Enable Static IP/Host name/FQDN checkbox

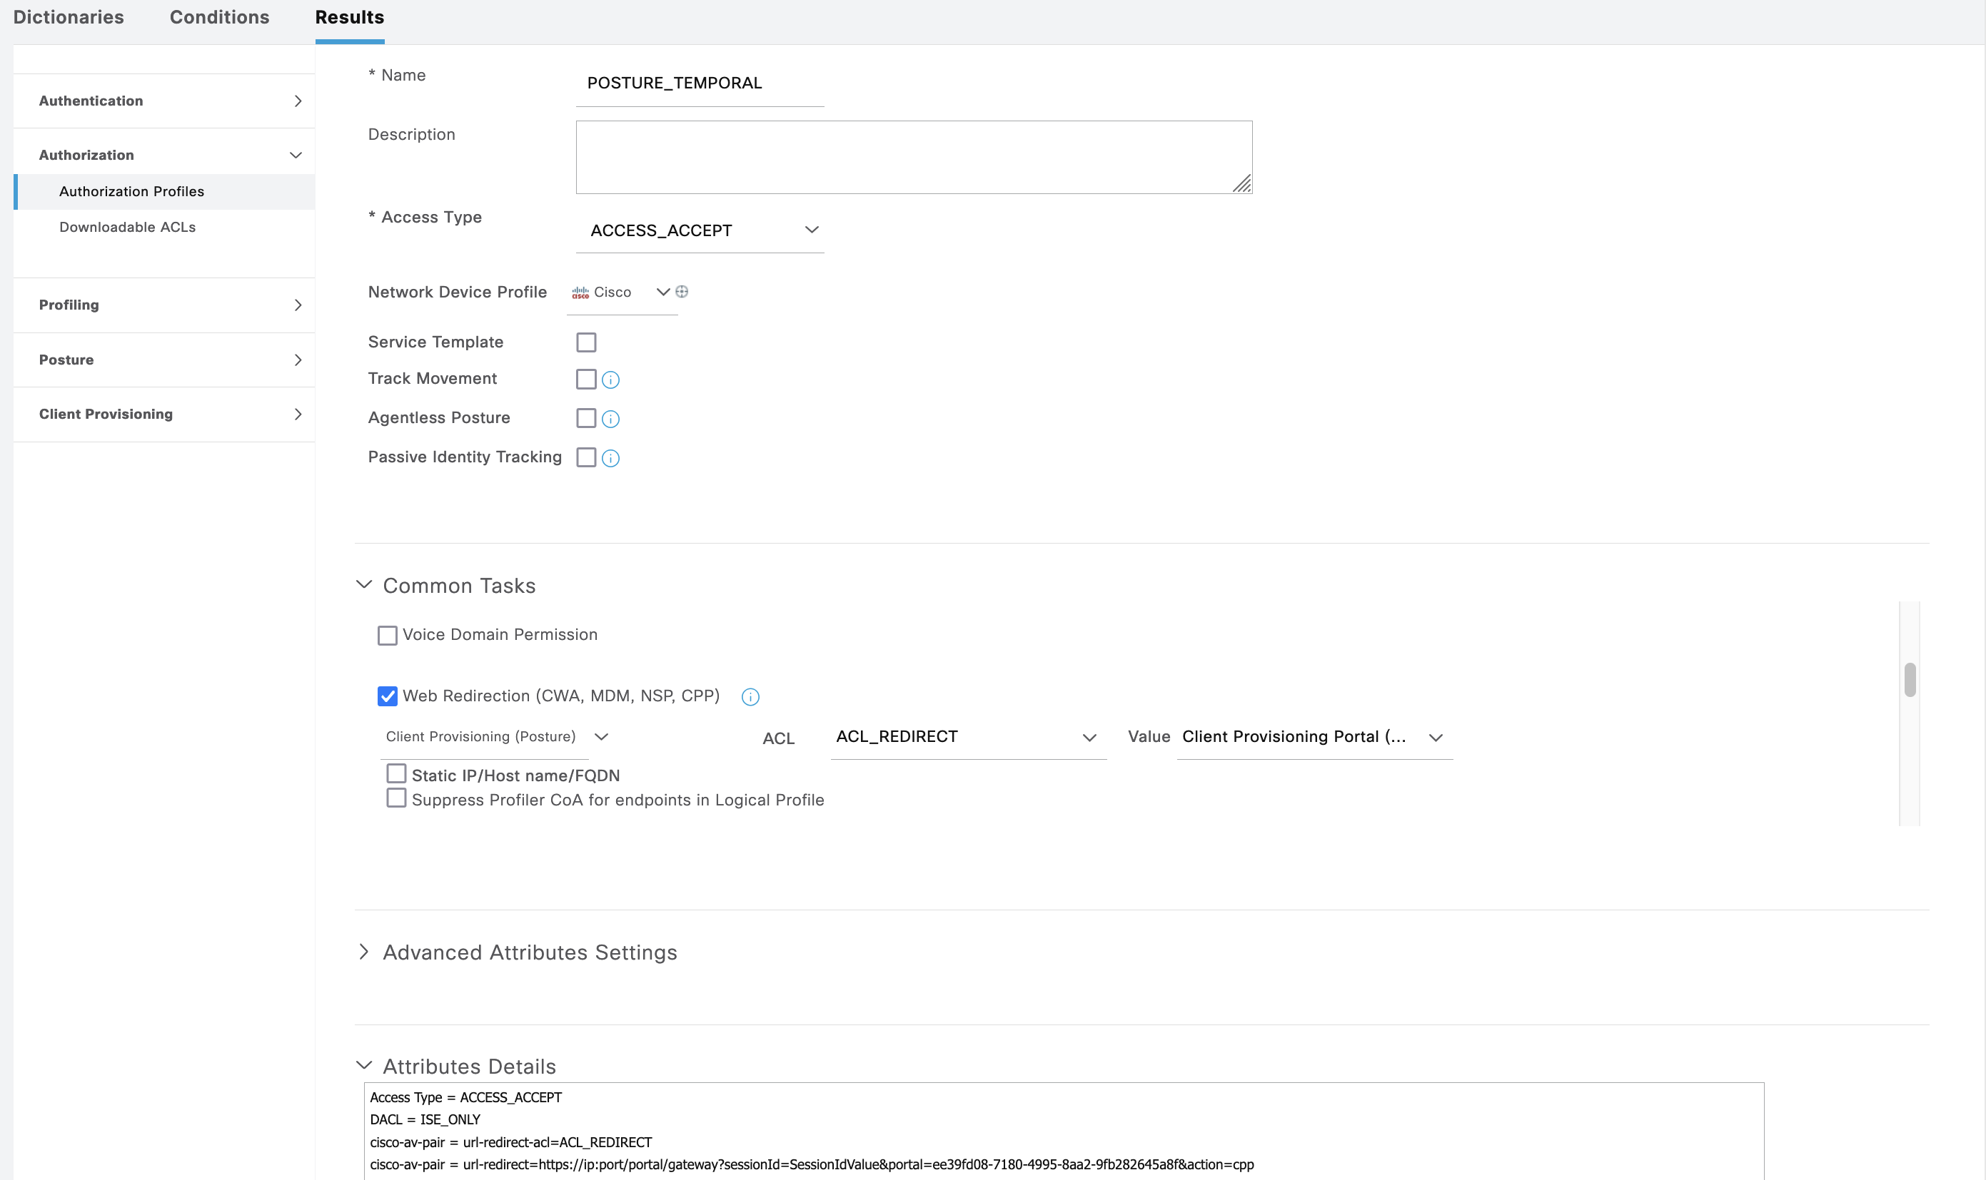tap(396, 773)
